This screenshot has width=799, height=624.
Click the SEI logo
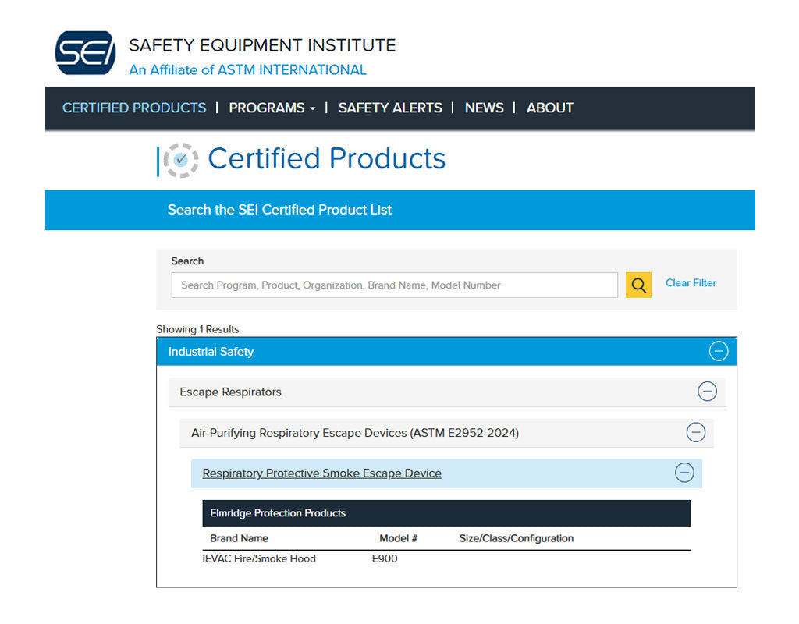pos(86,53)
